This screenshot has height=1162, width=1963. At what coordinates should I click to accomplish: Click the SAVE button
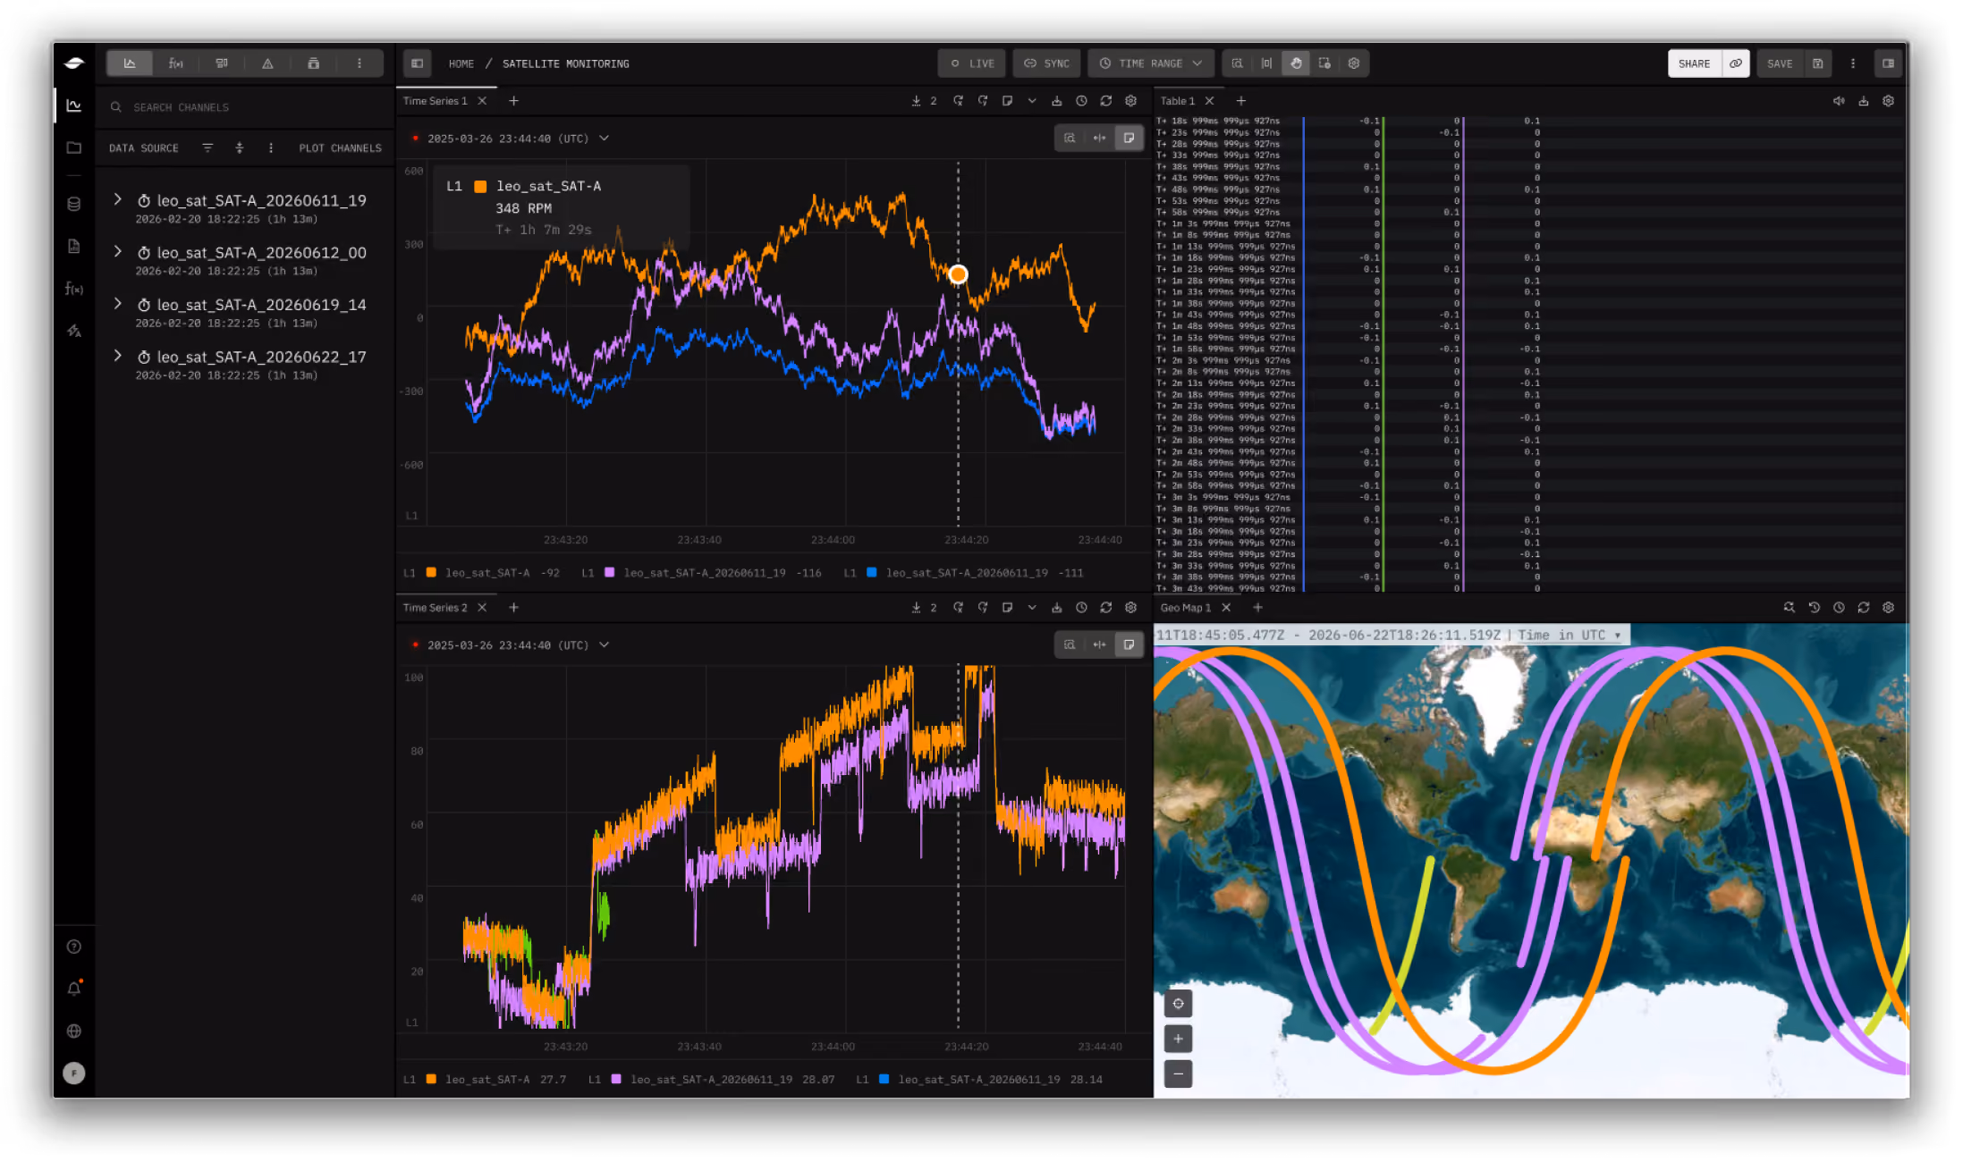[x=1780, y=63]
